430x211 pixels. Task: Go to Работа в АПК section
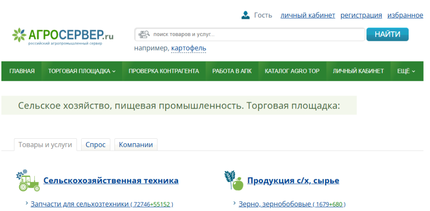click(232, 71)
